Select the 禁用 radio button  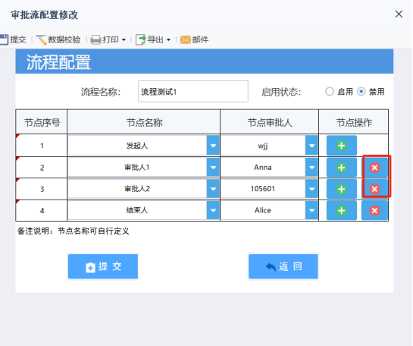tap(361, 92)
